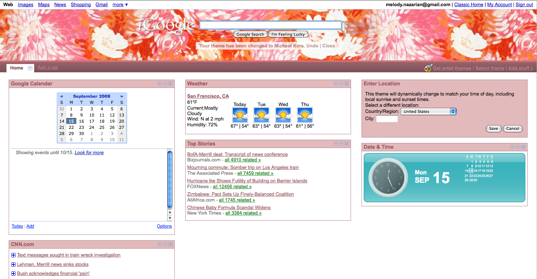Image resolution: width=537 pixels, height=279 pixels.
Task: Open the Top Stories gadget menu arrow
Action: (336, 144)
